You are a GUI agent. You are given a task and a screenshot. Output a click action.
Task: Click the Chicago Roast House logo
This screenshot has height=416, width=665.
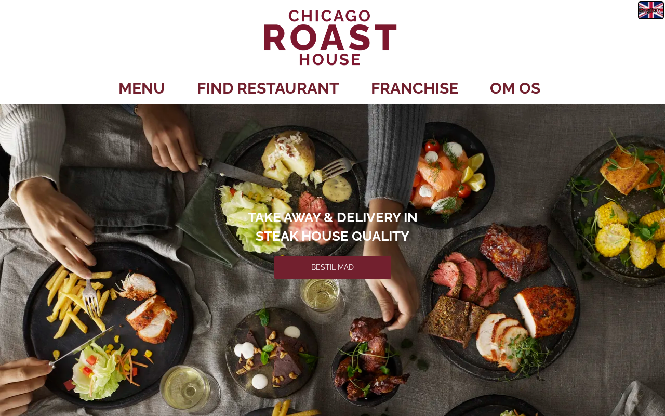pyautogui.click(x=330, y=37)
